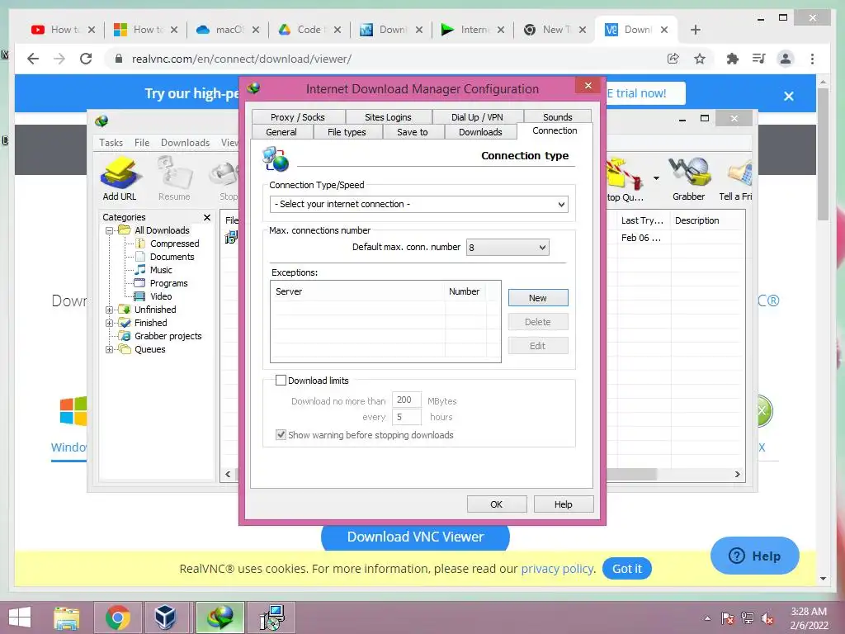
Task: Switch to the Save to tab
Action: tap(413, 132)
